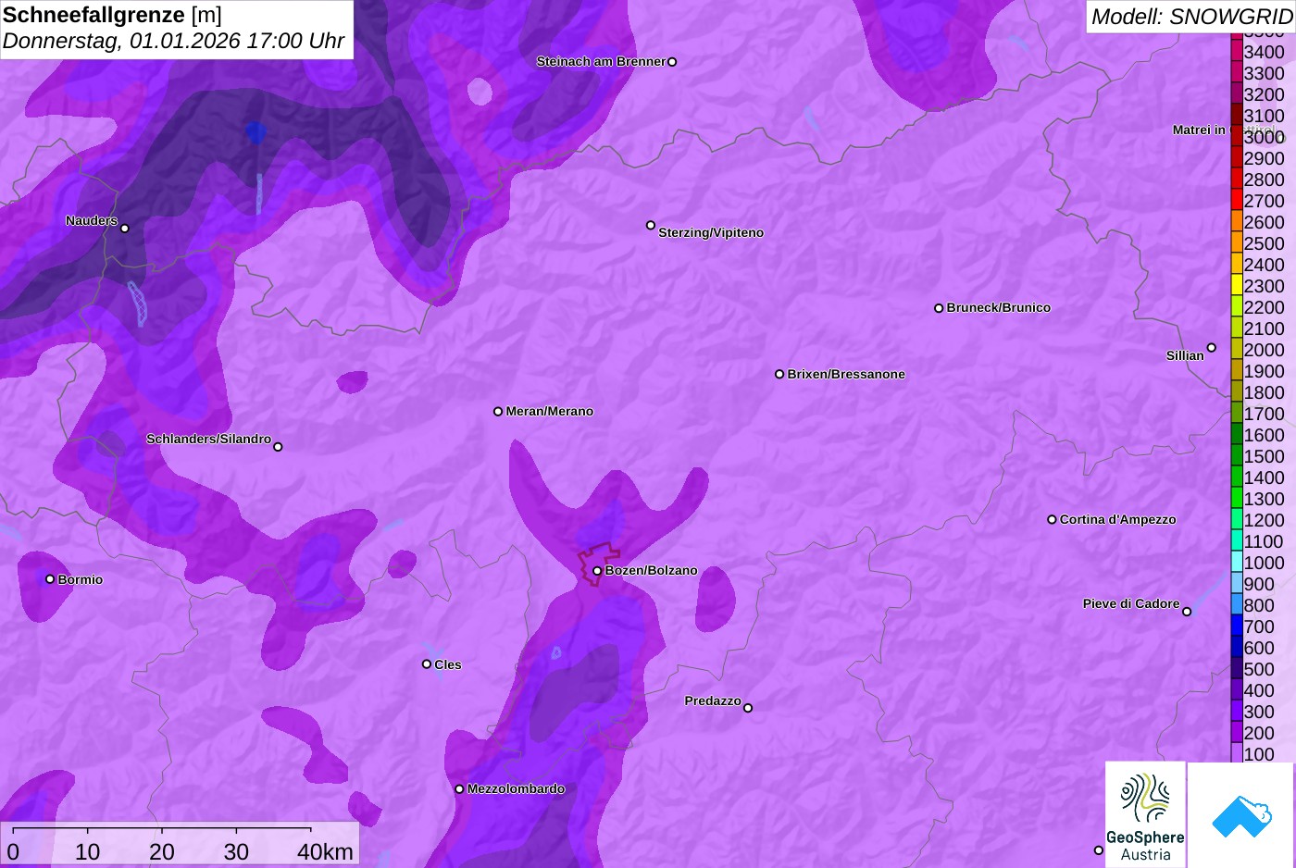Screen dimensions: 1296x868
Task: Click the 500 m dark purple legend swatch
Action: coord(1237,669)
